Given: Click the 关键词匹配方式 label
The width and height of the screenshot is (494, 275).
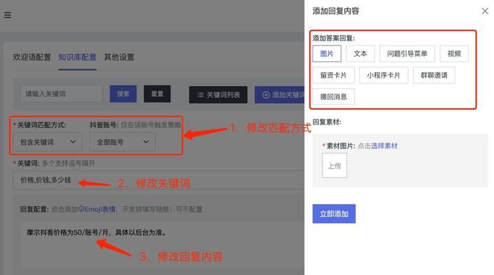Looking at the screenshot, I should [x=41, y=125].
